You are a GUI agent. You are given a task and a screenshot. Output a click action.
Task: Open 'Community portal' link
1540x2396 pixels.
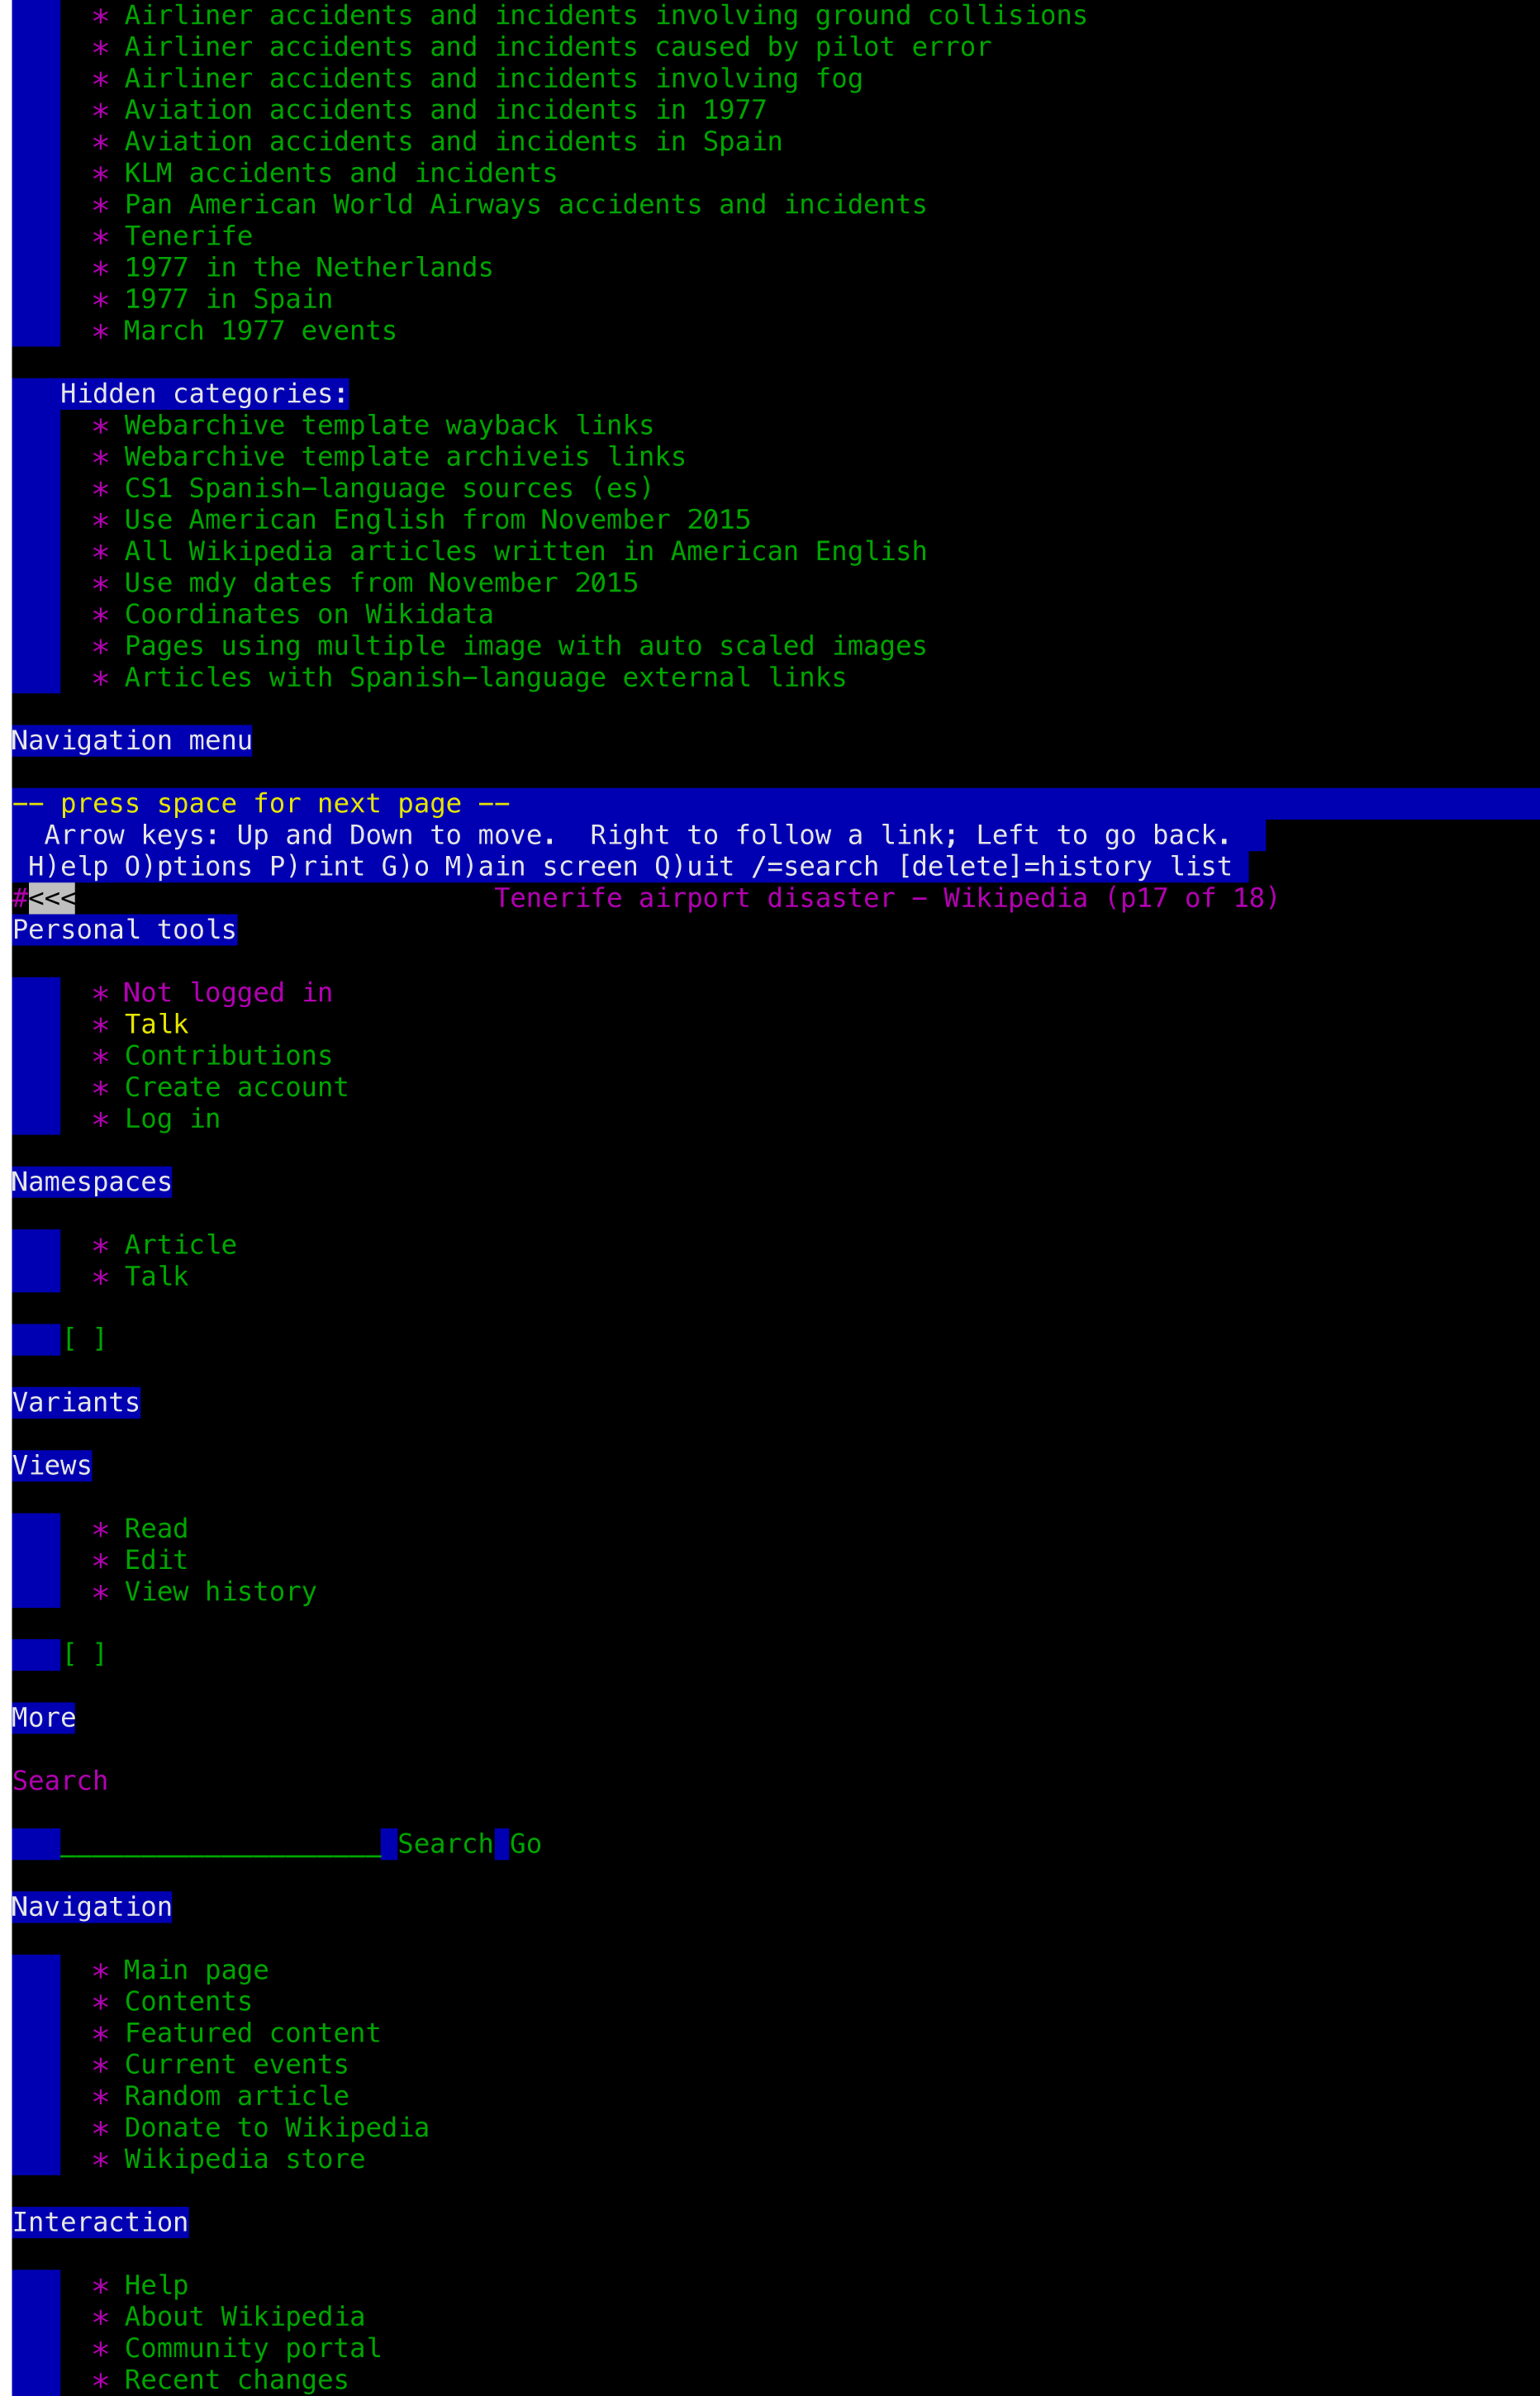click(x=252, y=2348)
